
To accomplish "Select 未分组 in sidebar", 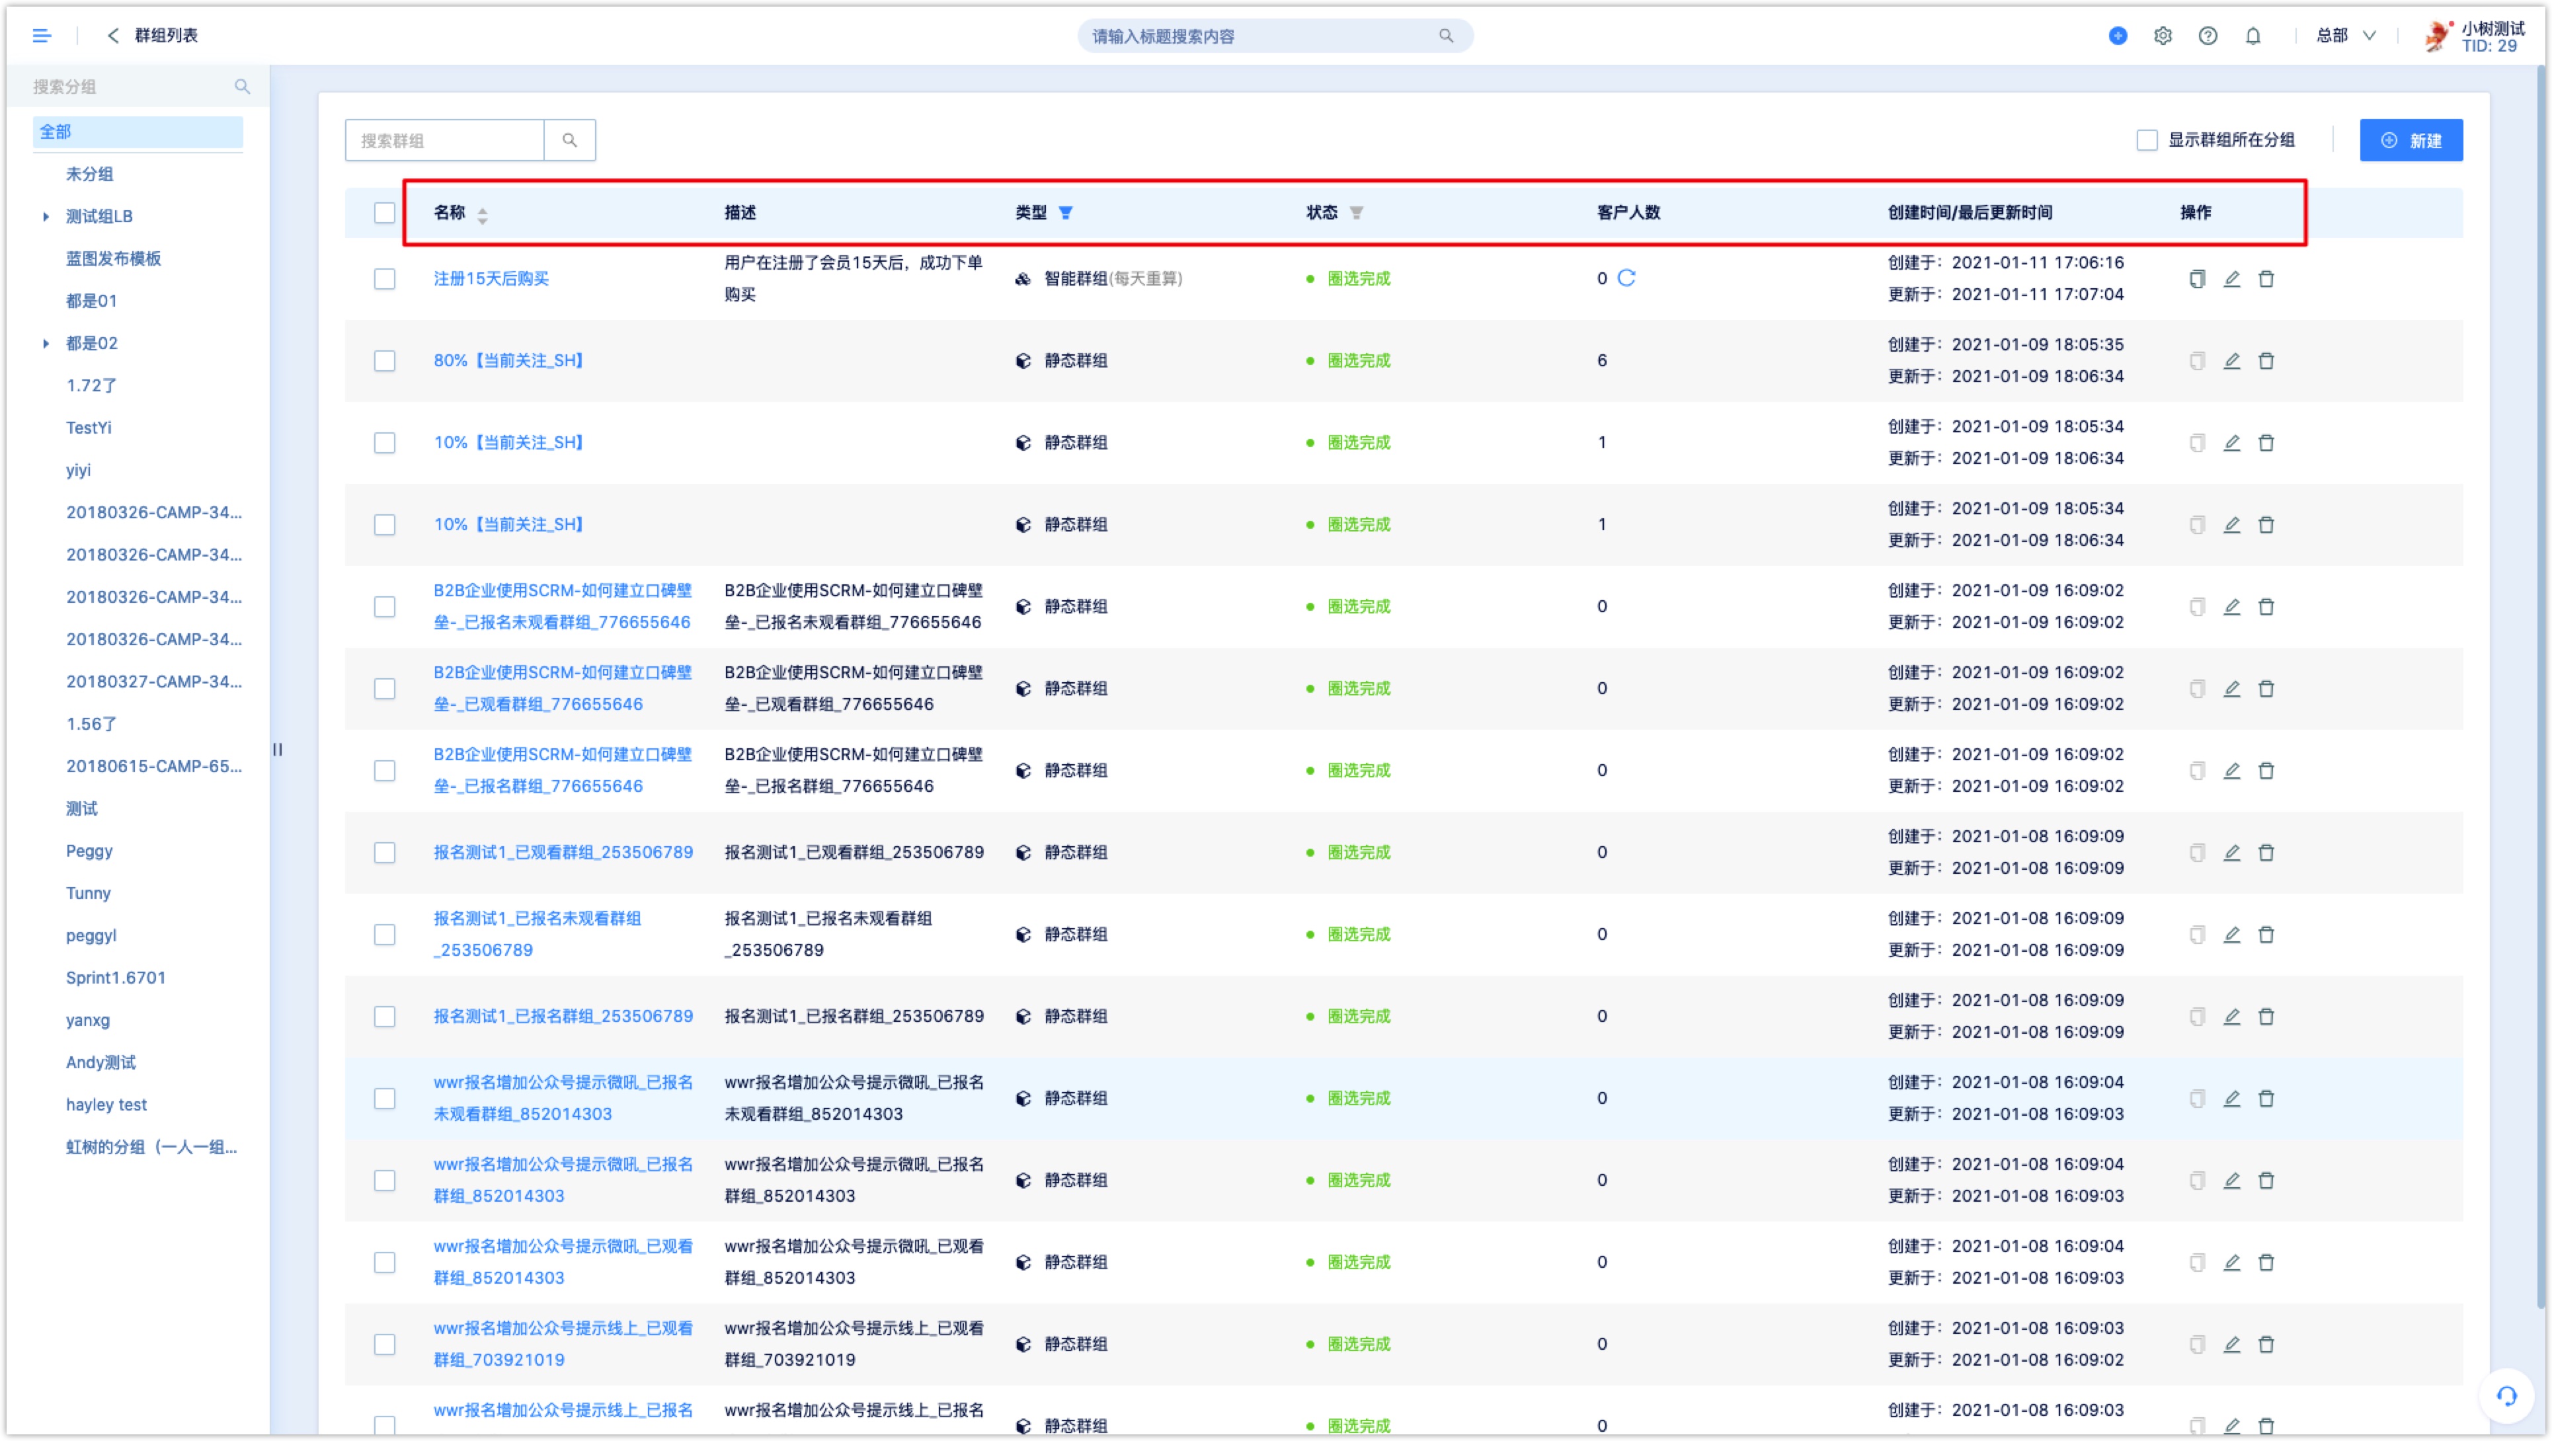I will point(89,175).
